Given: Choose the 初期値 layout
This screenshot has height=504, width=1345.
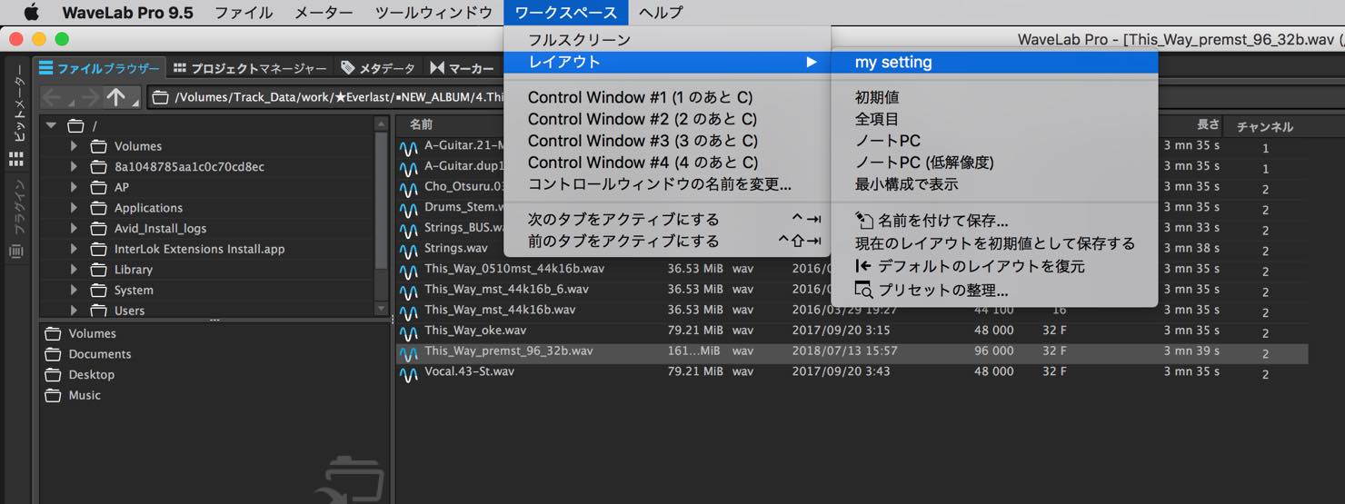Looking at the screenshot, I should coord(994,97).
